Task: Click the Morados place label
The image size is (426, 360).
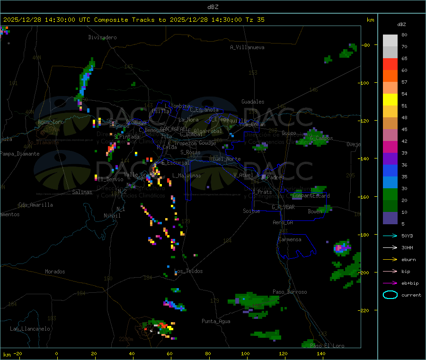Action: tap(55, 272)
